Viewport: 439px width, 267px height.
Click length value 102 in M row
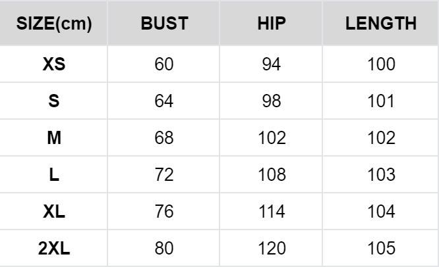[381, 139]
